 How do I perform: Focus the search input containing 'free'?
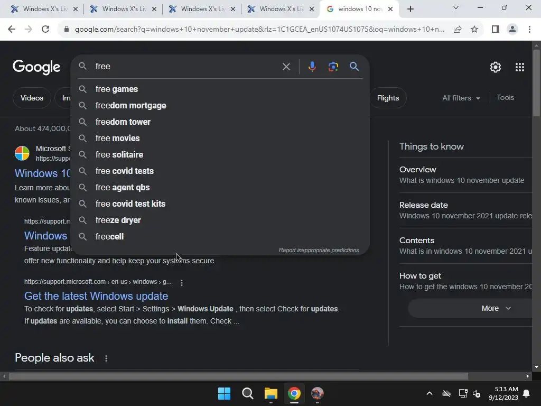coord(186,66)
